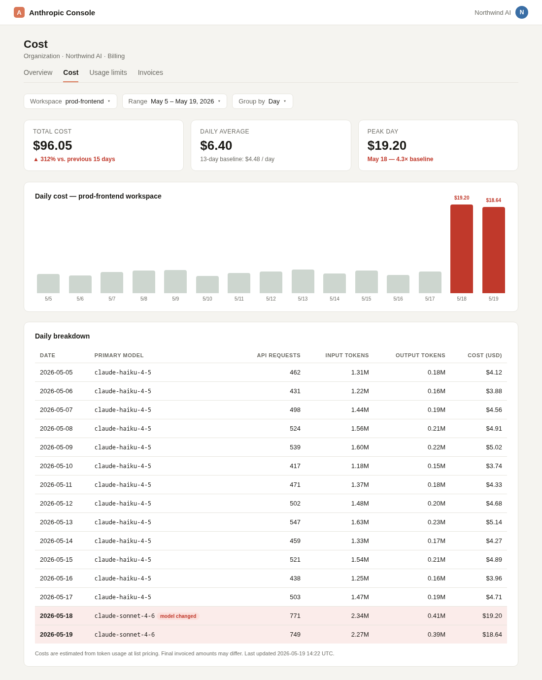Select the 2026-05-19 date cell

(x=56, y=635)
